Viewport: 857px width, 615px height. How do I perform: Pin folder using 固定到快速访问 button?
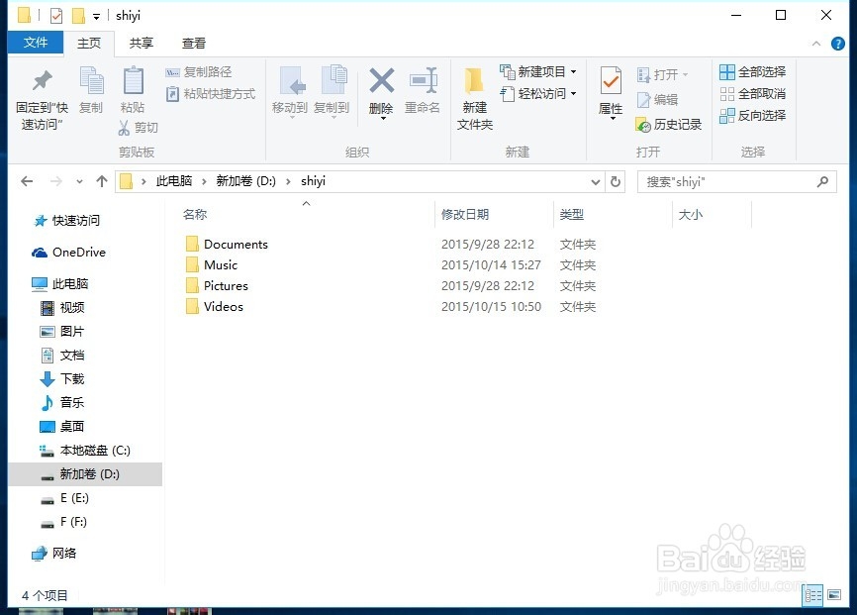[x=40, y=99]
